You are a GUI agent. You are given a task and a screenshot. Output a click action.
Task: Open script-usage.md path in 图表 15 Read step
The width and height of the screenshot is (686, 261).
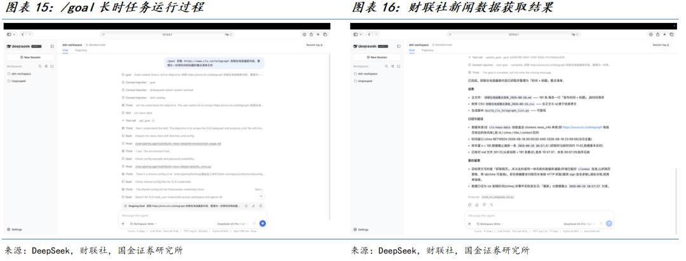[178, 144]
